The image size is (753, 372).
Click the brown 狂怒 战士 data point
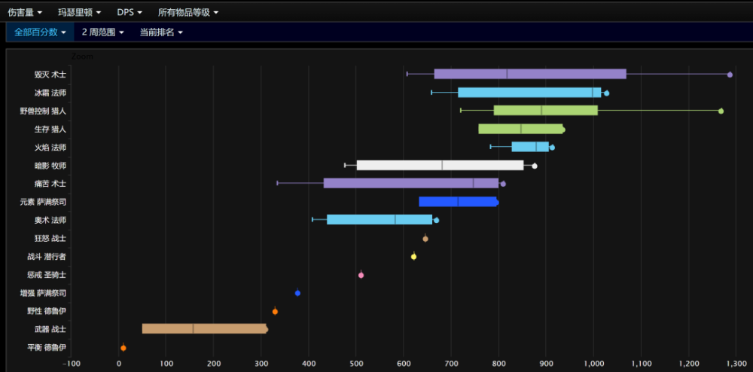point(425,239)
